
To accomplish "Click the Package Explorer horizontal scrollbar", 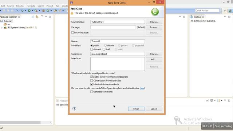I will click(x=20, y=122).
